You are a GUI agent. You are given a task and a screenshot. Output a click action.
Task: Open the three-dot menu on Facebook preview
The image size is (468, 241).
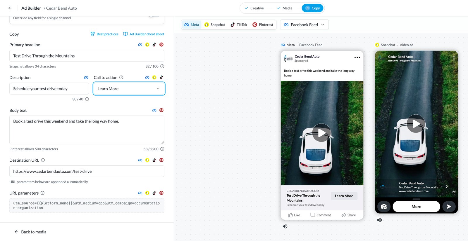[357, 57]
